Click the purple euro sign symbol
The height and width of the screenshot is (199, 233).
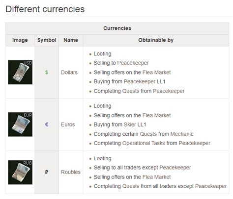(47, 124)
